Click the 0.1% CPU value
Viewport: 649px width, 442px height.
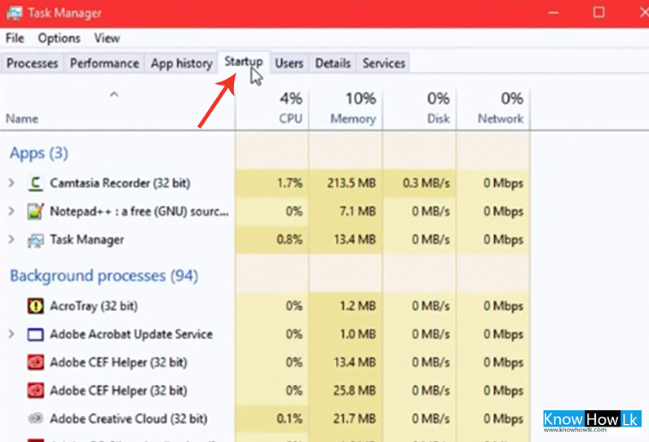click(289, 418)
